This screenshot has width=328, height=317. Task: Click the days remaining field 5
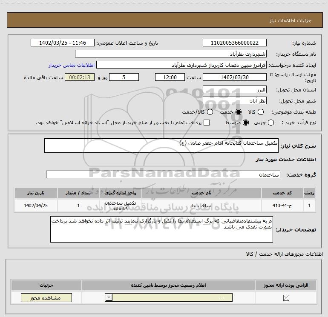[124, 77]
